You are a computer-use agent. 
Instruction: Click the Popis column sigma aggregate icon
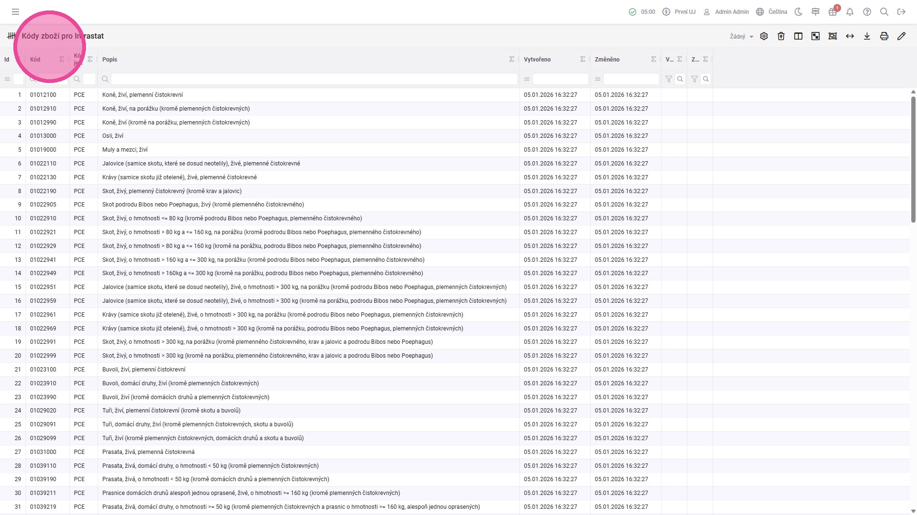pos(512,59)
